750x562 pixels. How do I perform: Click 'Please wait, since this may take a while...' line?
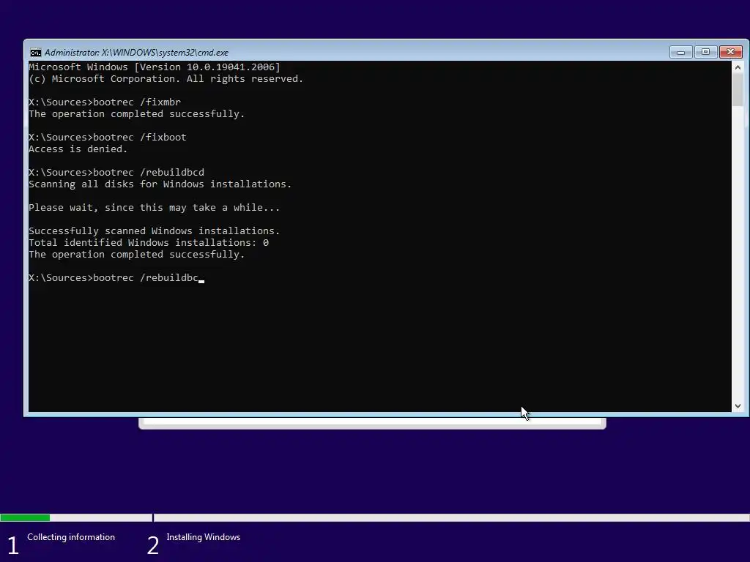coord(154,207)
